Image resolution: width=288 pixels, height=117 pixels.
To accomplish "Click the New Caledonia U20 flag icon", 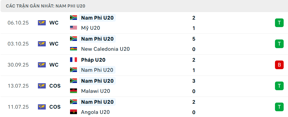I will (x=74, y=49).
